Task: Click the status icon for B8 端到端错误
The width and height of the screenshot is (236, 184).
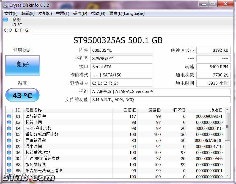Action: click(x=9, y=165)
